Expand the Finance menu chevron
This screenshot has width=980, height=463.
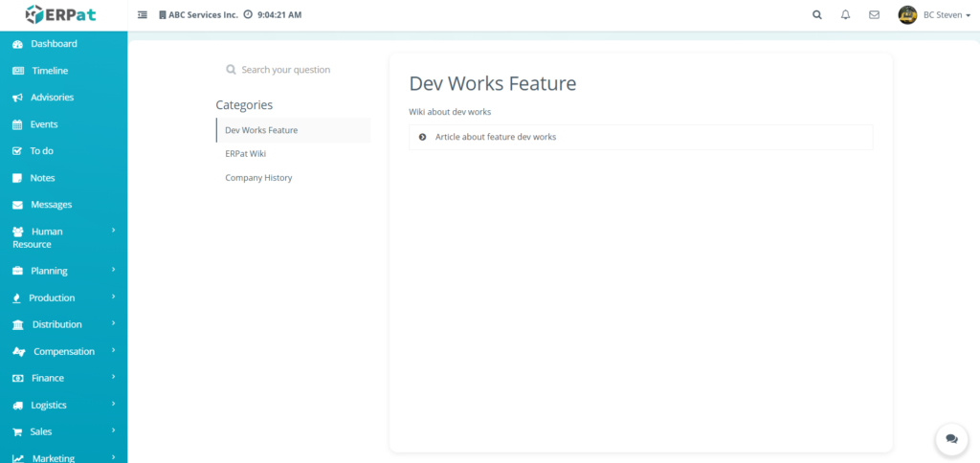coord(113,377)
